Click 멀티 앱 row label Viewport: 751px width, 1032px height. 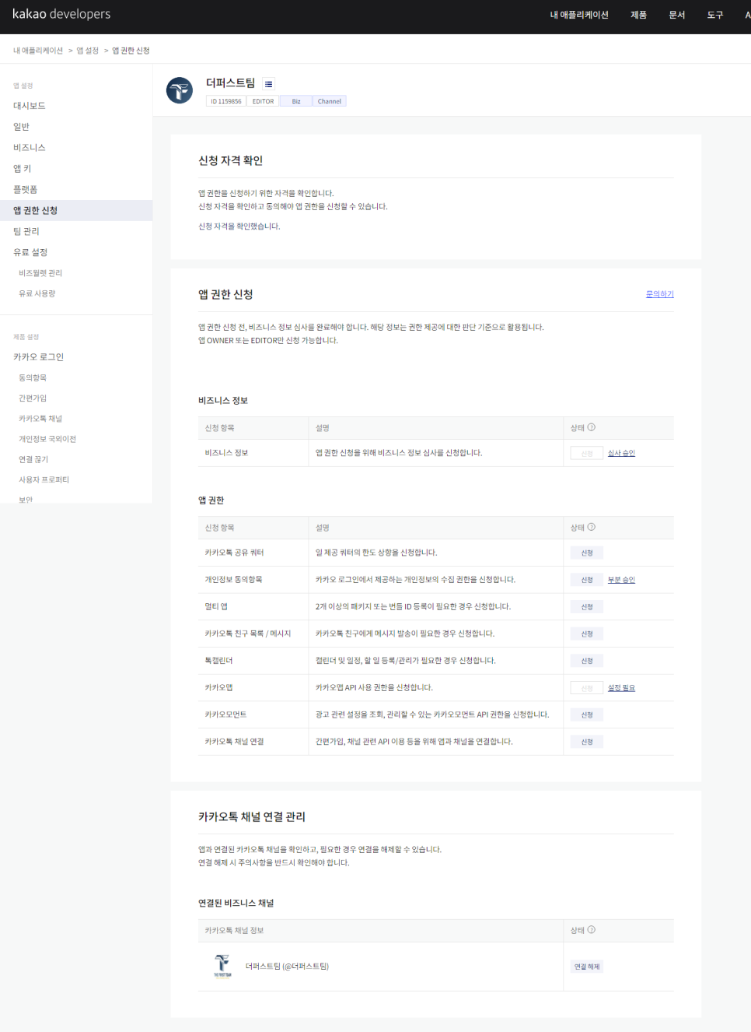click(x=216, y=607)
